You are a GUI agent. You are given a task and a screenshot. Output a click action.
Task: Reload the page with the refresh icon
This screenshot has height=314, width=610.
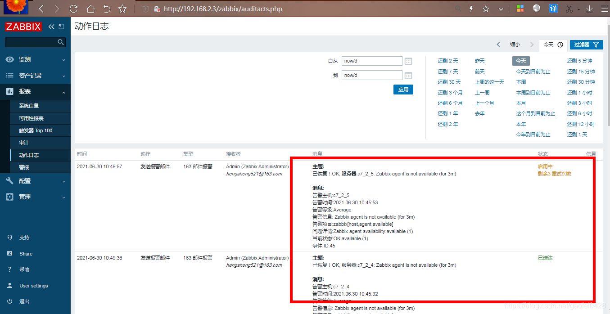point(74,9)
